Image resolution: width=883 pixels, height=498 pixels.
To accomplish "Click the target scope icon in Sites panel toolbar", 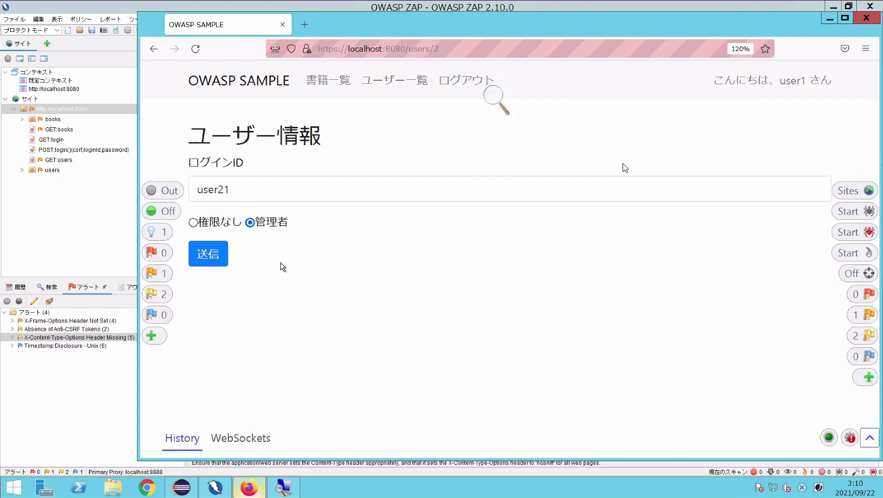I will 8,59.
